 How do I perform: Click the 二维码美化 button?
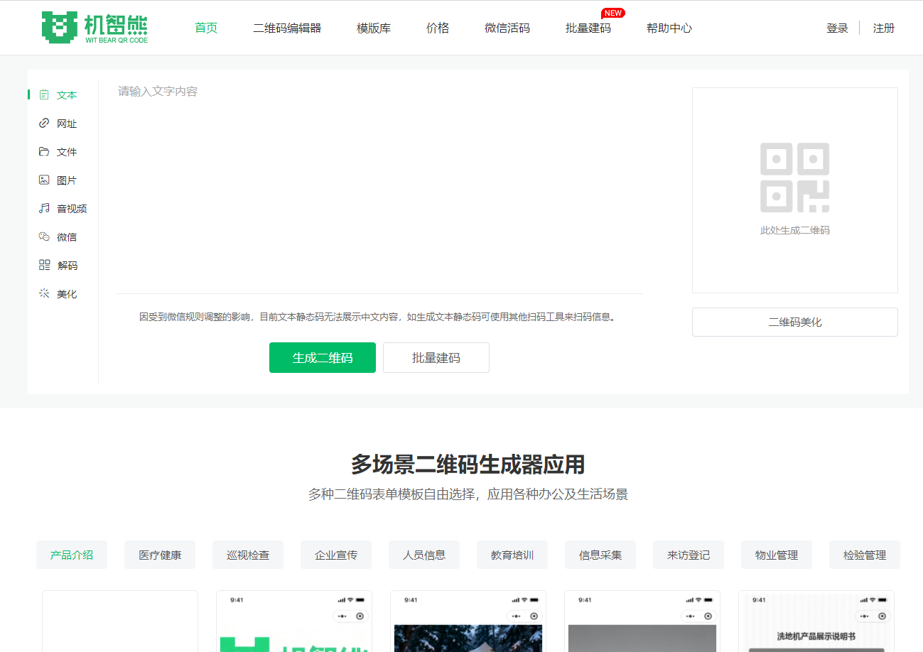pos(795,322)
